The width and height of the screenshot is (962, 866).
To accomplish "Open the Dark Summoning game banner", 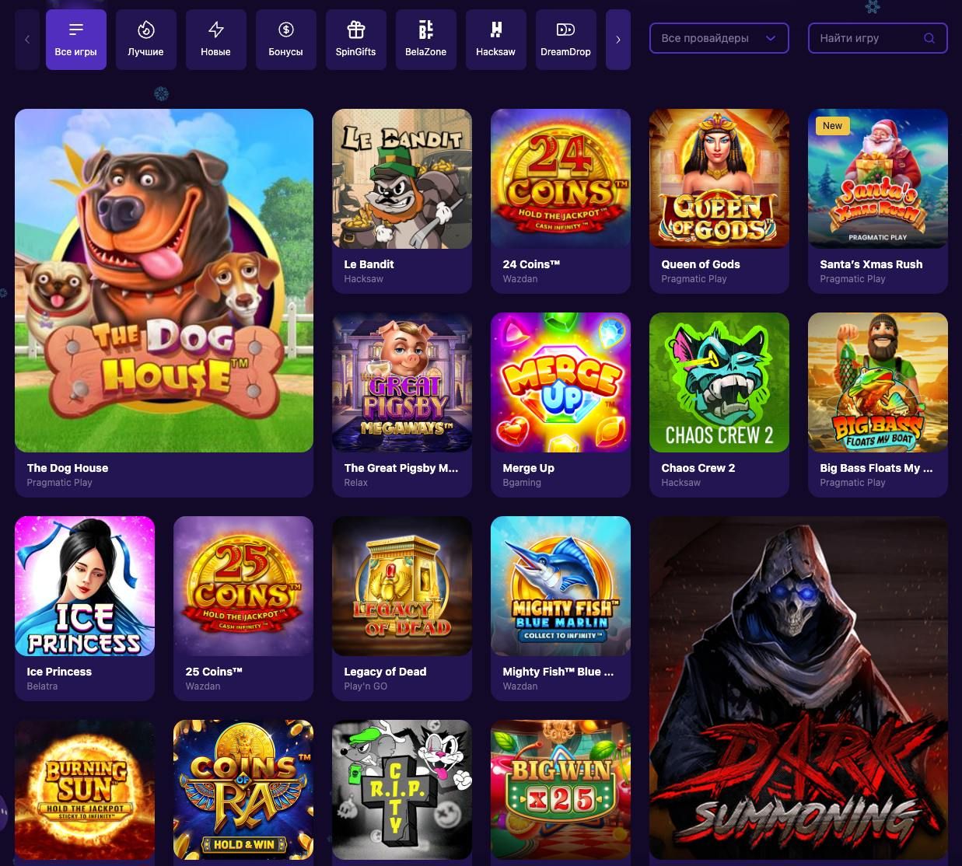I will point(799,690).
